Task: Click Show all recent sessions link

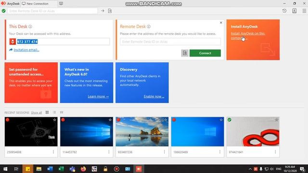Action: click(x=37, y=112)
